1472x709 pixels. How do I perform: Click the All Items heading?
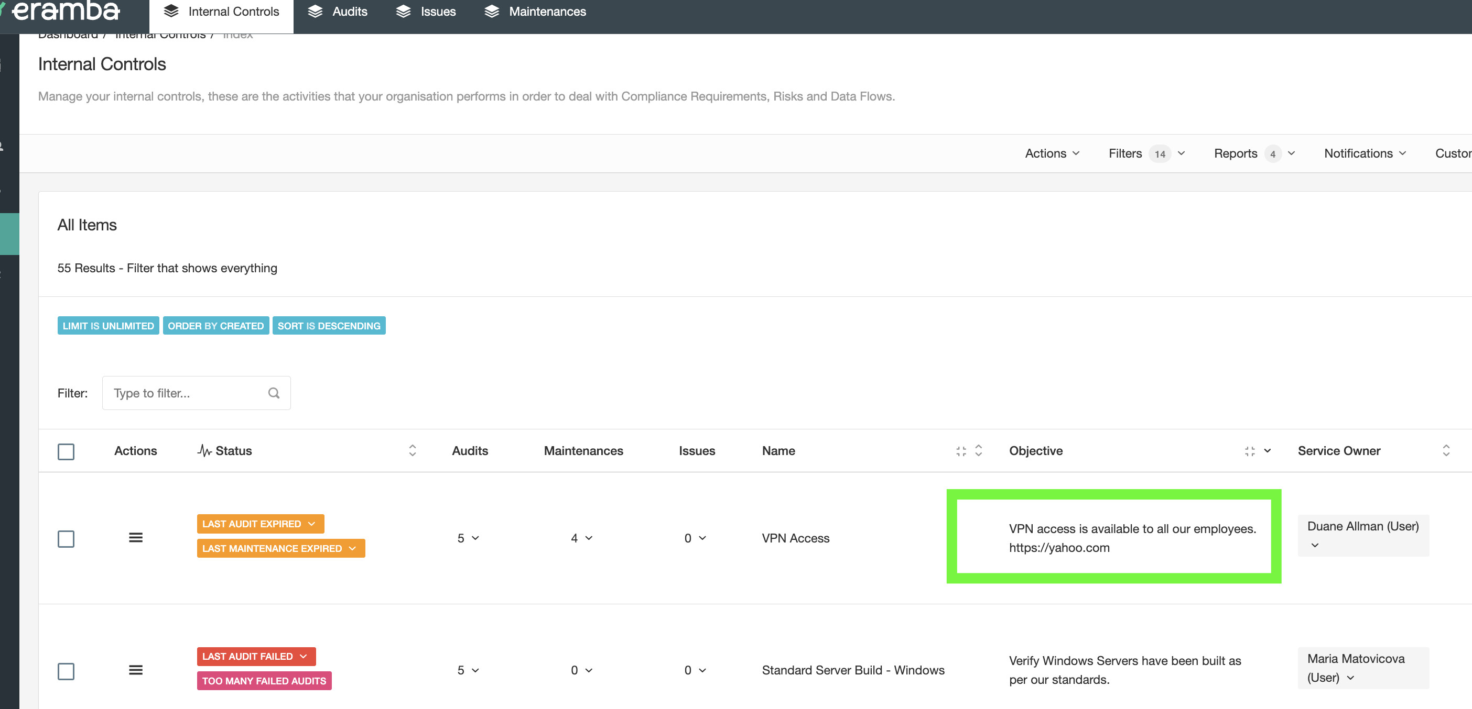87,225
